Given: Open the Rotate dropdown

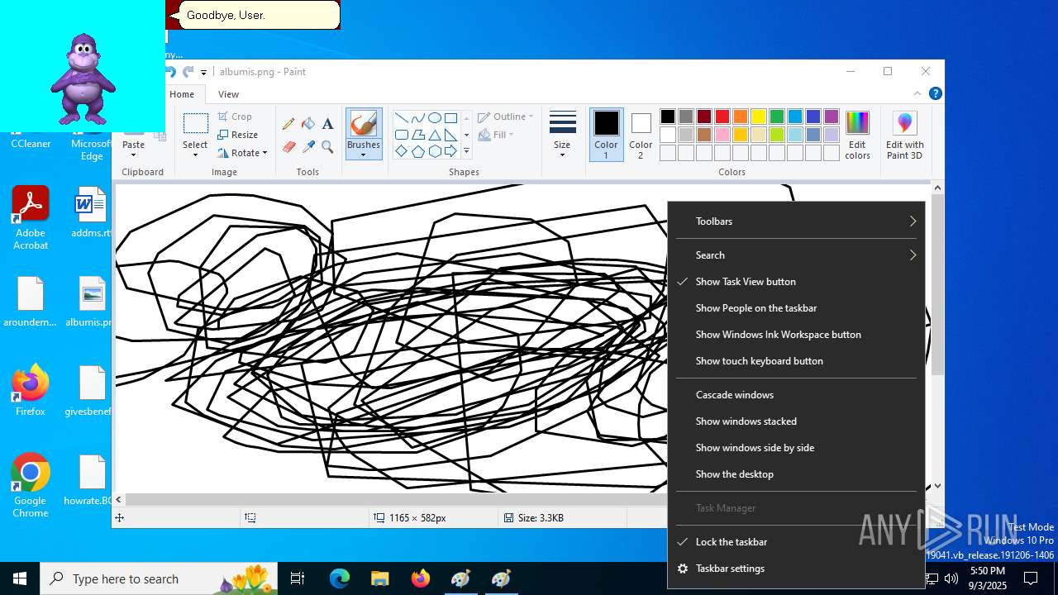Looking at the screenshot, I should [x=243, y=153].
